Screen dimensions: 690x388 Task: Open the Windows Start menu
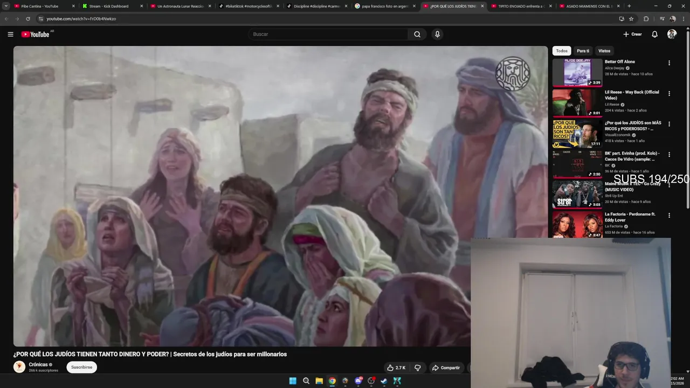(x=293, y=381)
